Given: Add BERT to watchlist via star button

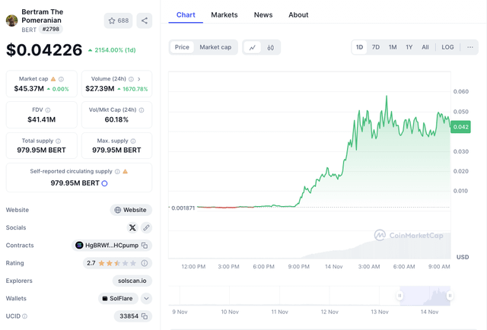Looking at the screenshot, I should (x=118, y=21).
